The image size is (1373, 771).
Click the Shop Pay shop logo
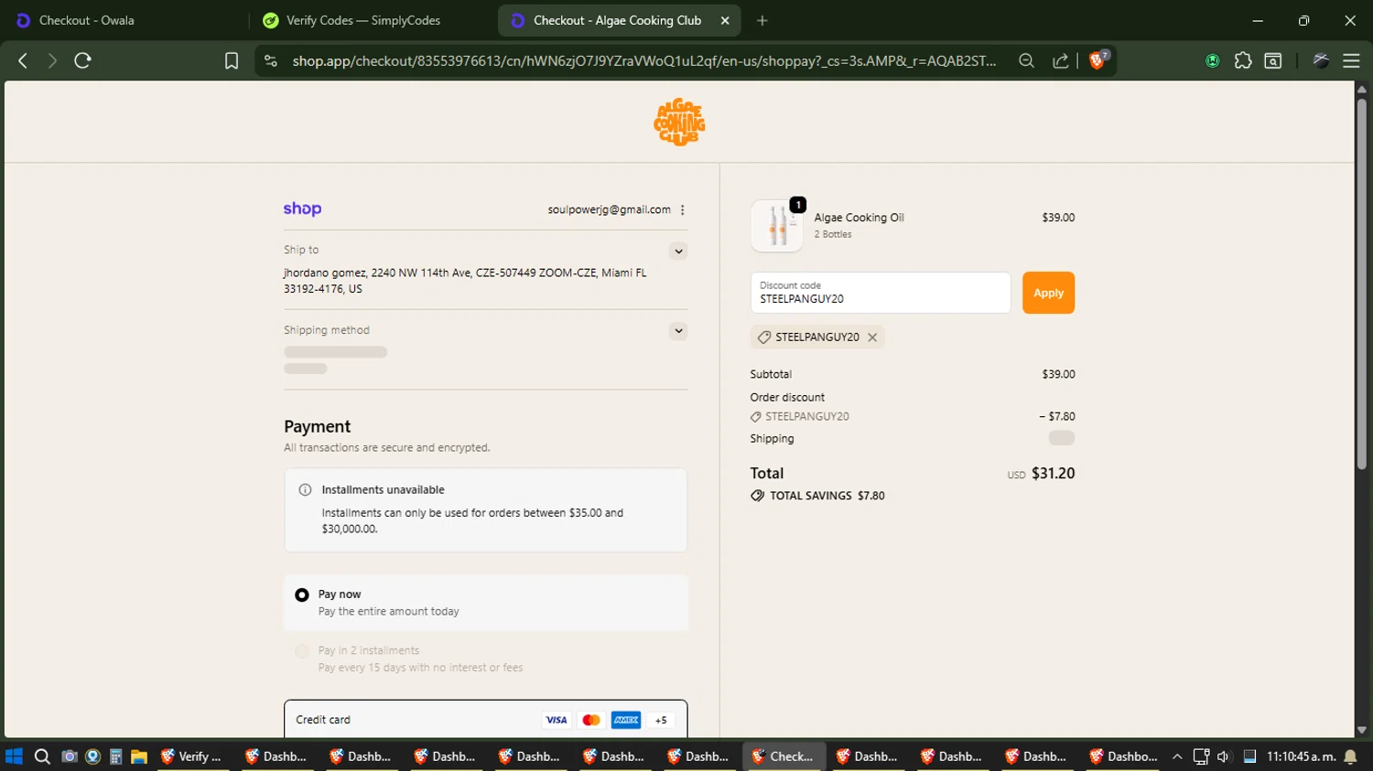pyautogui.click(x=302, y=209)
